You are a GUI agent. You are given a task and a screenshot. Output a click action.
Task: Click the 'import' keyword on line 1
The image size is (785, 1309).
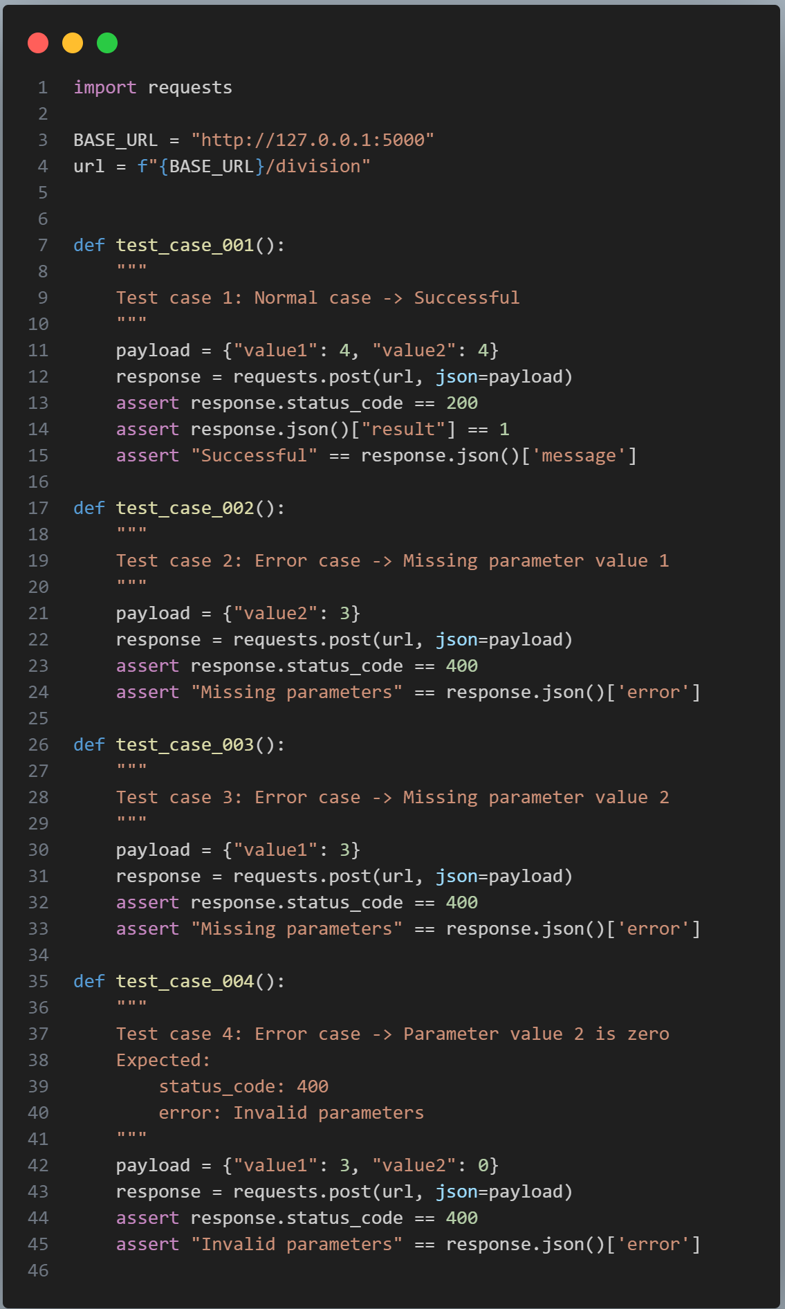pyautogui.click(x=104, y=88)
